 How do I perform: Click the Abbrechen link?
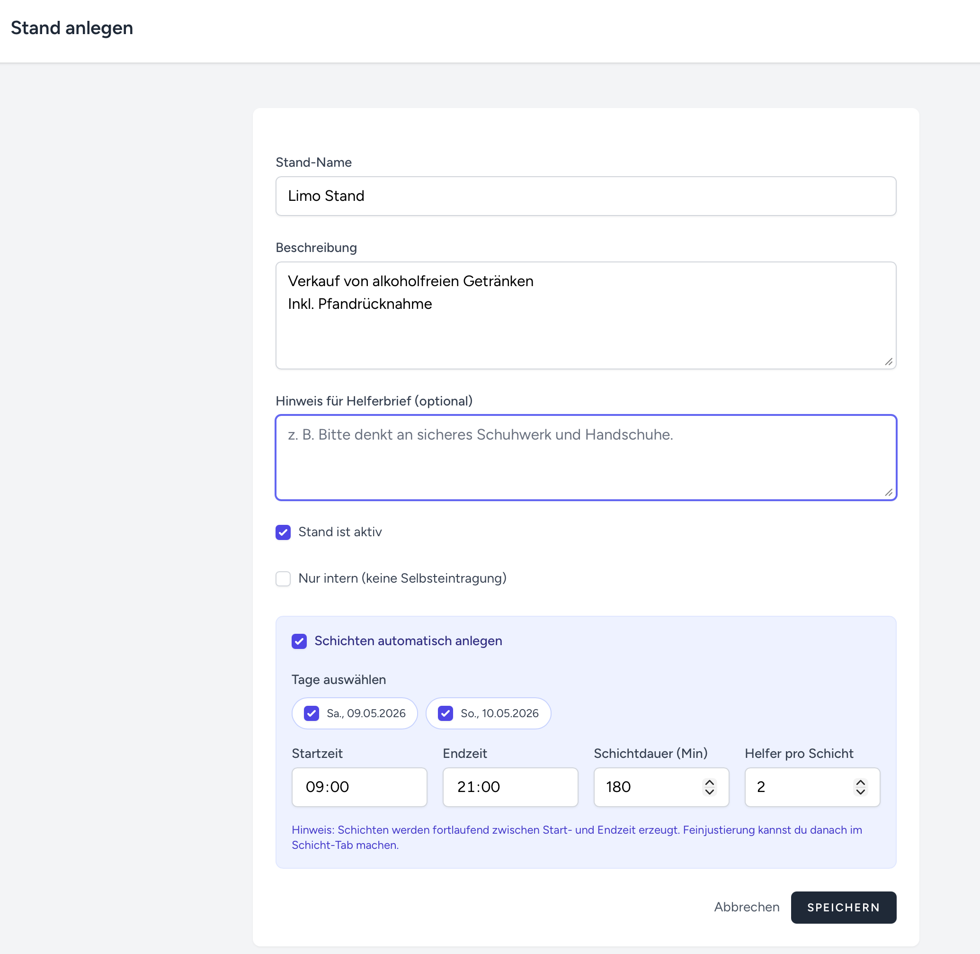(x=746, y=908)
